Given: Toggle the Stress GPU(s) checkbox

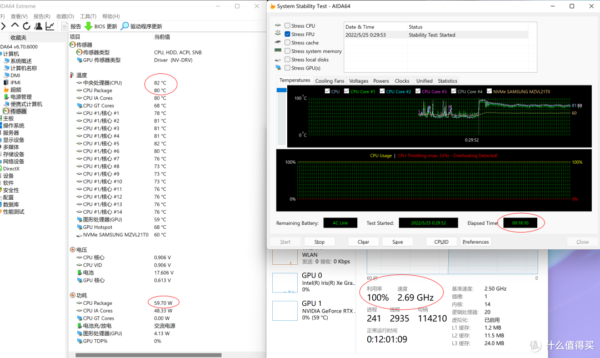Looking at the screenshot, I should click(287, 68).
